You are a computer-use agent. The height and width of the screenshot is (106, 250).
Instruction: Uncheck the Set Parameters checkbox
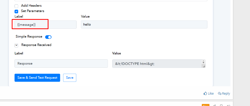(16, 11)
